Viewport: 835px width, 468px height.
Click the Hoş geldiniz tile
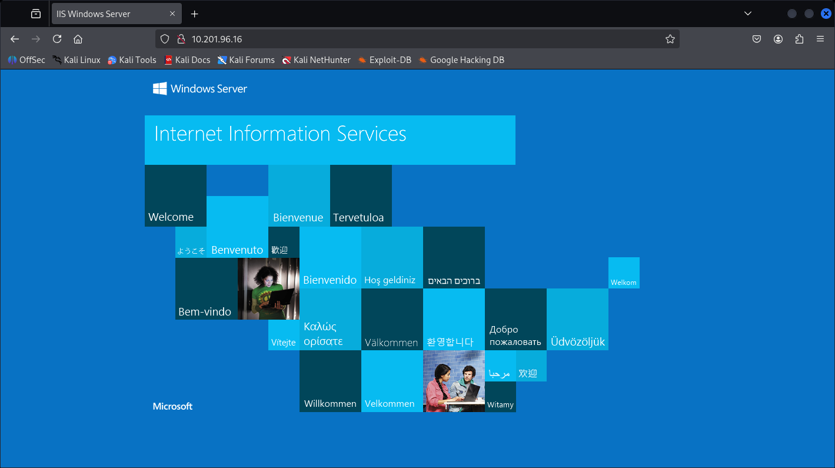pyautogui.click(x=392, y=257)
